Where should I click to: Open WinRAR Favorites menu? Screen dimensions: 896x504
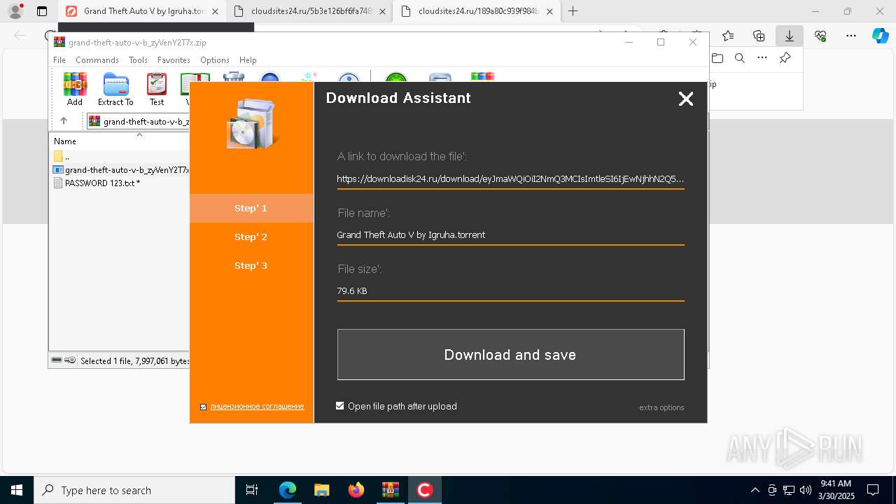174,60
